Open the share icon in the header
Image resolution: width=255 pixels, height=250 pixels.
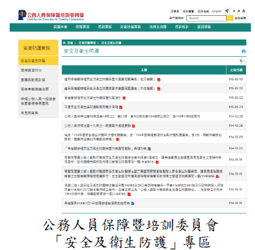(x=227, y=11)
